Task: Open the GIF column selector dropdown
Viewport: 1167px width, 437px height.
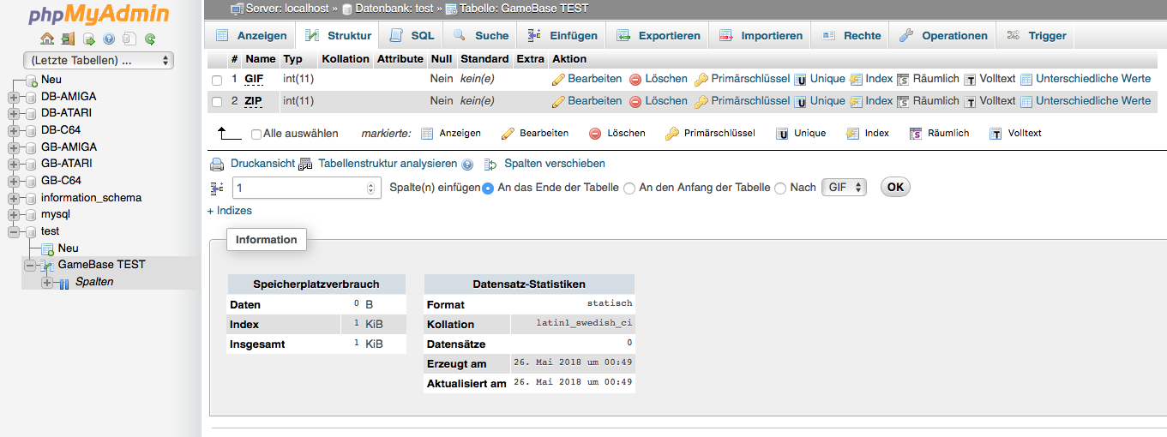Action: (x=844, y=188)
